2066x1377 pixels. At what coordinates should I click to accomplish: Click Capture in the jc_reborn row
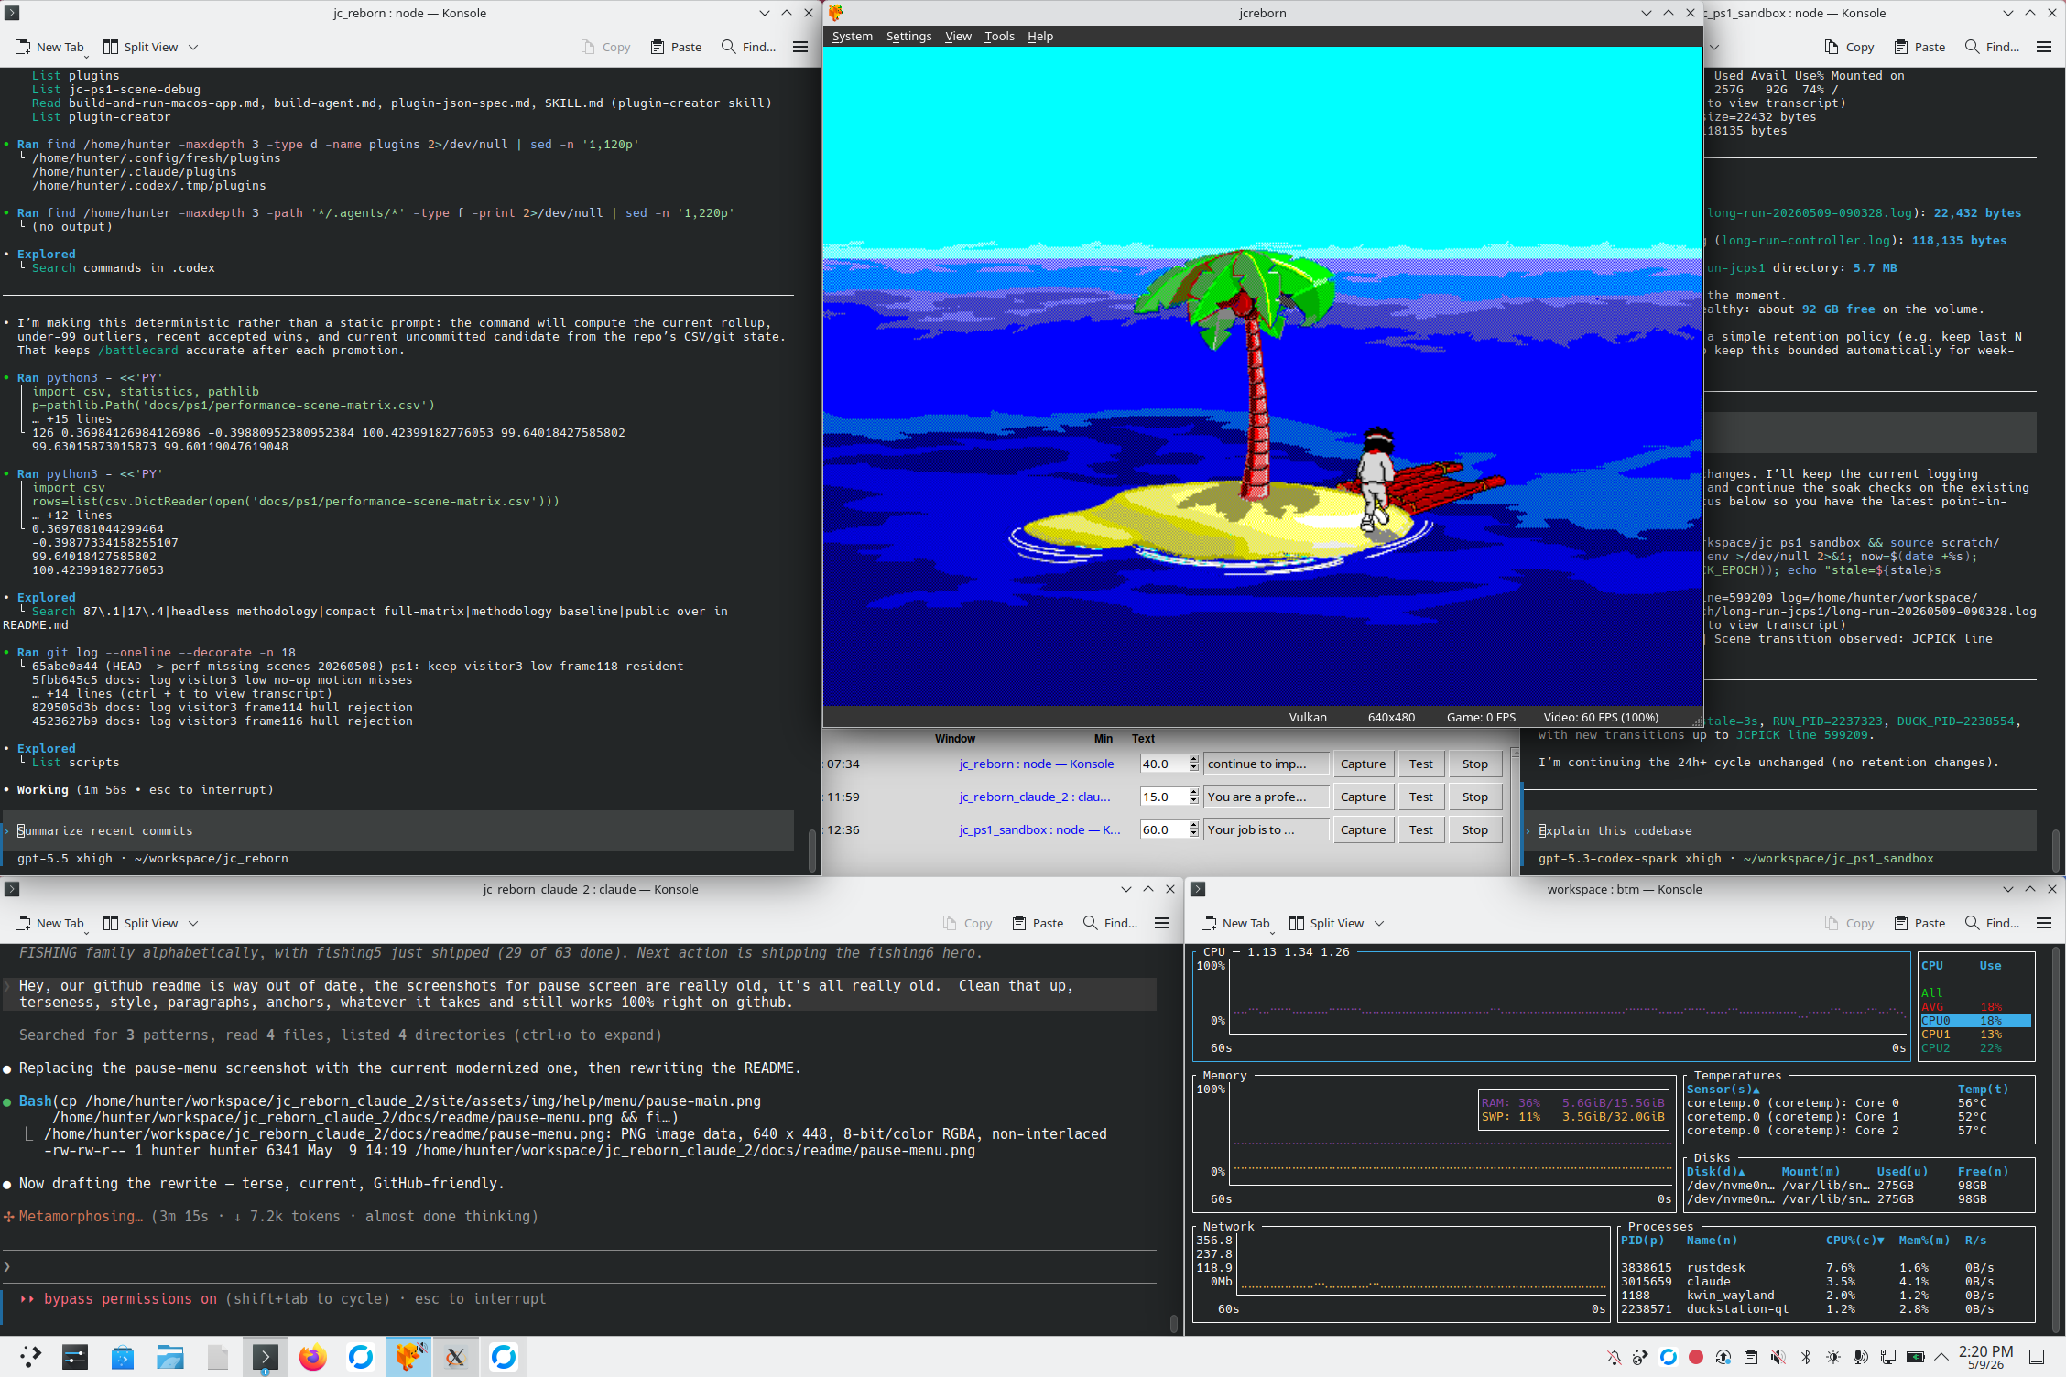(x=1363, y=764)
